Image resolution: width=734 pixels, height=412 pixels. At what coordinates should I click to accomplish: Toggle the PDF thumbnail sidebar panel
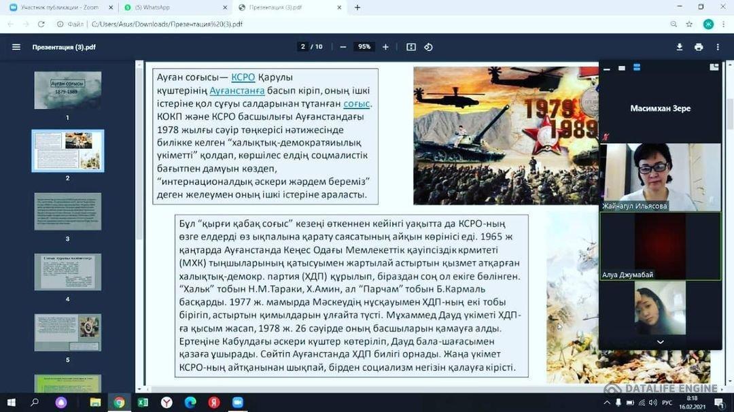pyautogui.click(x=16, y=47)
